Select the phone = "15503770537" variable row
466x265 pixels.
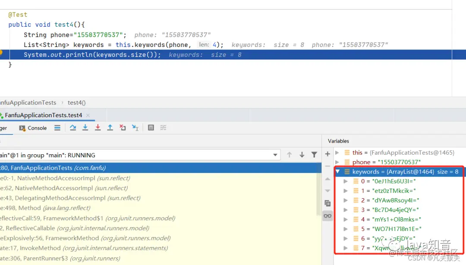point(400,162)
